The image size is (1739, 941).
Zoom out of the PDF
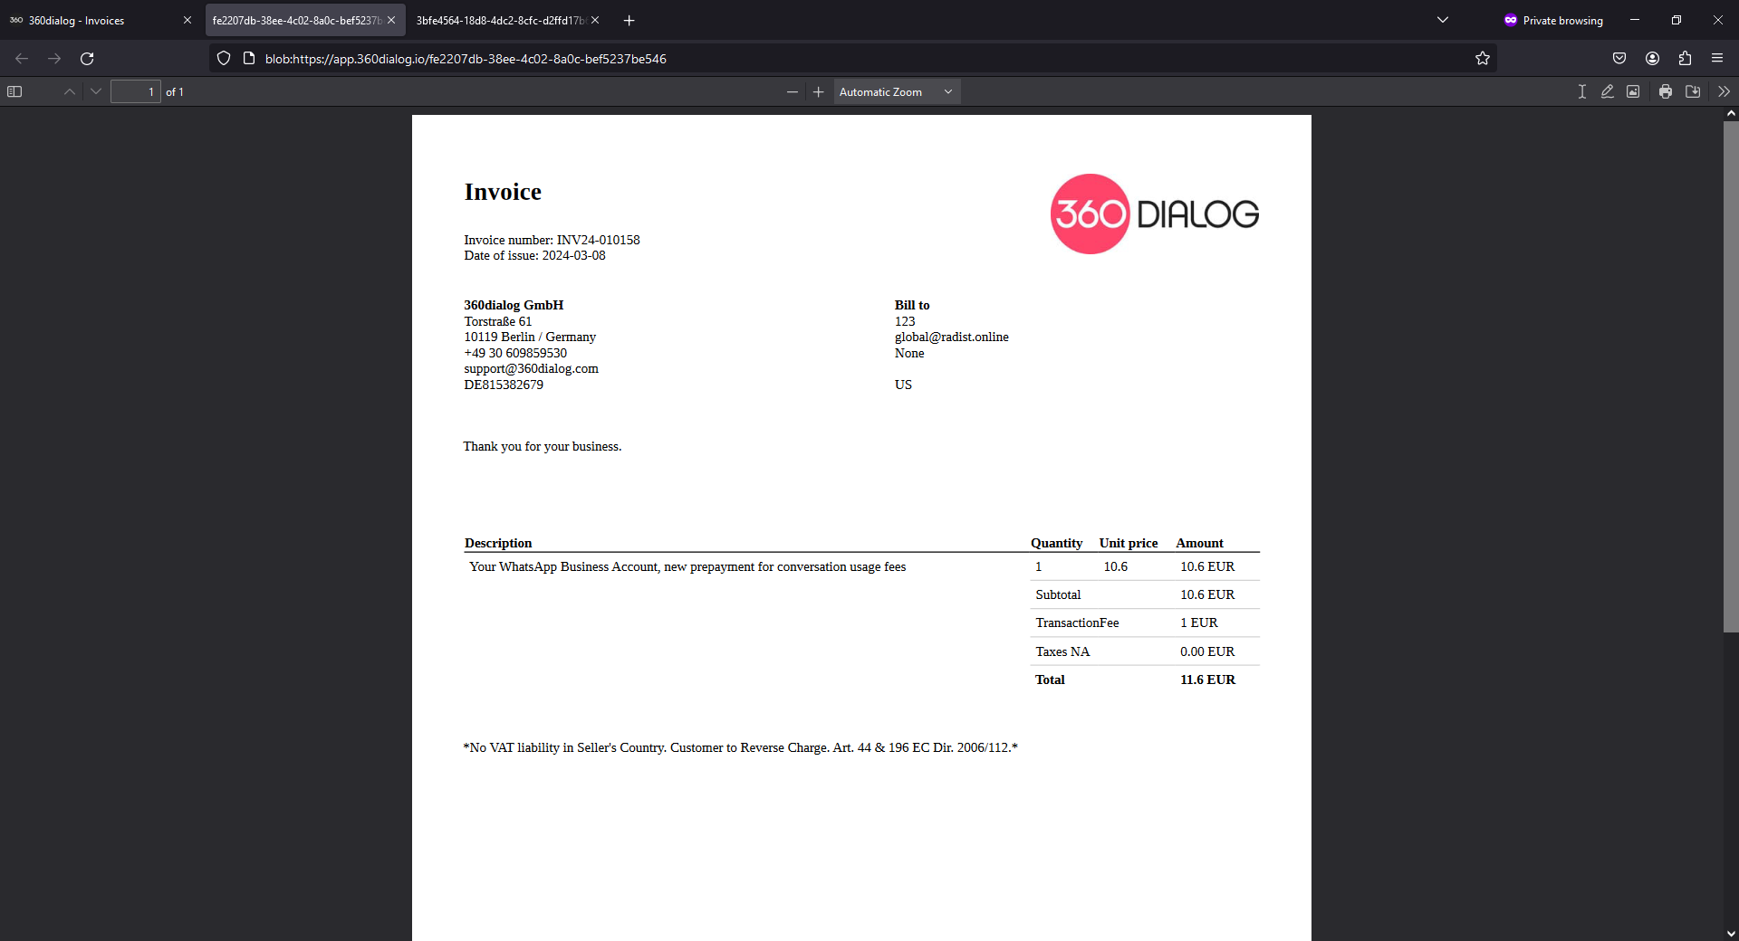click(x=793, y=91)
